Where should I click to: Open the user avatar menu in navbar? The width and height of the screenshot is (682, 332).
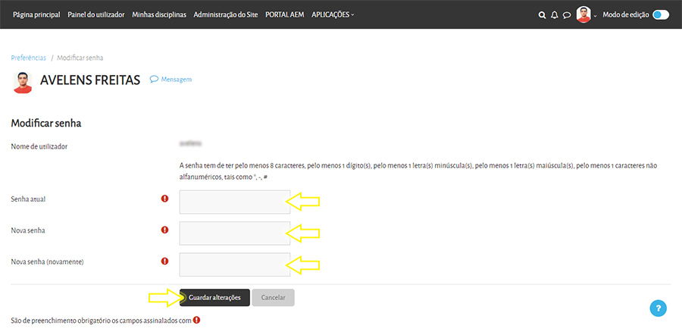point(584,14)
